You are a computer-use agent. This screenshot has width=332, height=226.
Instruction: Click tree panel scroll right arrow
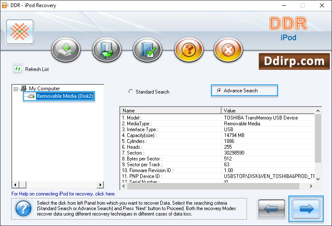click(100, 185)
